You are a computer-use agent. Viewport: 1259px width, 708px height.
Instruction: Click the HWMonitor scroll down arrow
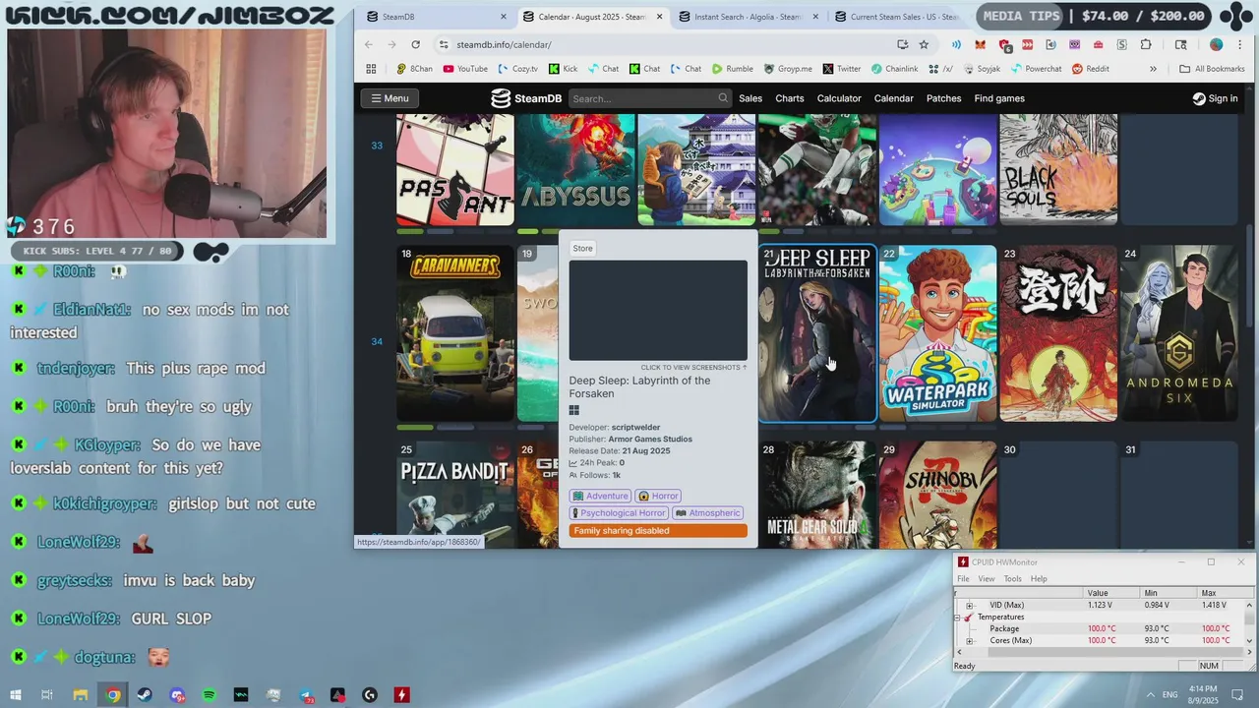1249,641
